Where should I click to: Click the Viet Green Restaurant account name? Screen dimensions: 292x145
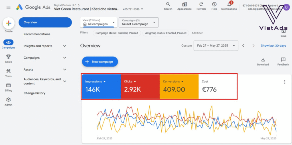point(87,9)
